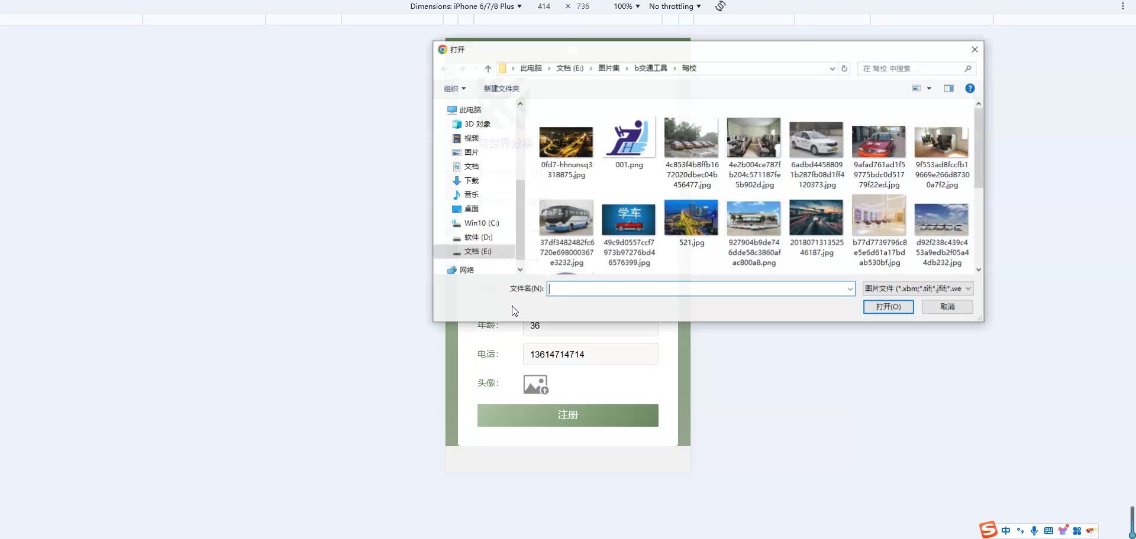Click the refresh folder icon
This screenshot has width=1136, height=539.
pos(844,69)
